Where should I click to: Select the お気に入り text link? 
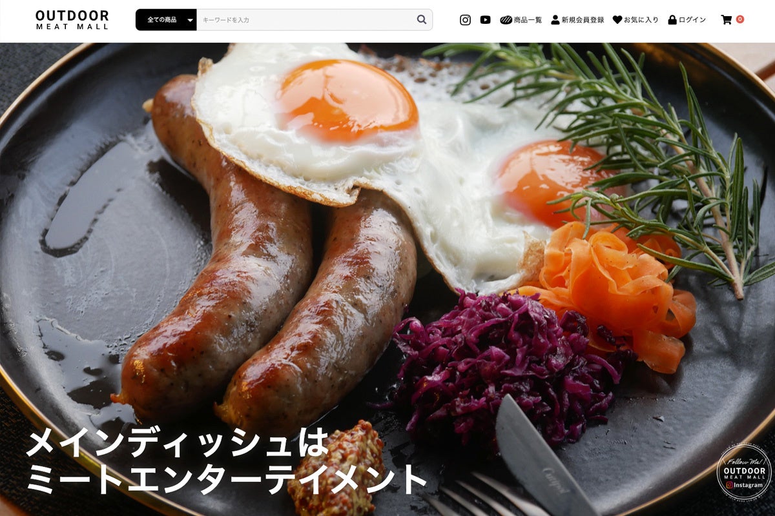point(641,20)
